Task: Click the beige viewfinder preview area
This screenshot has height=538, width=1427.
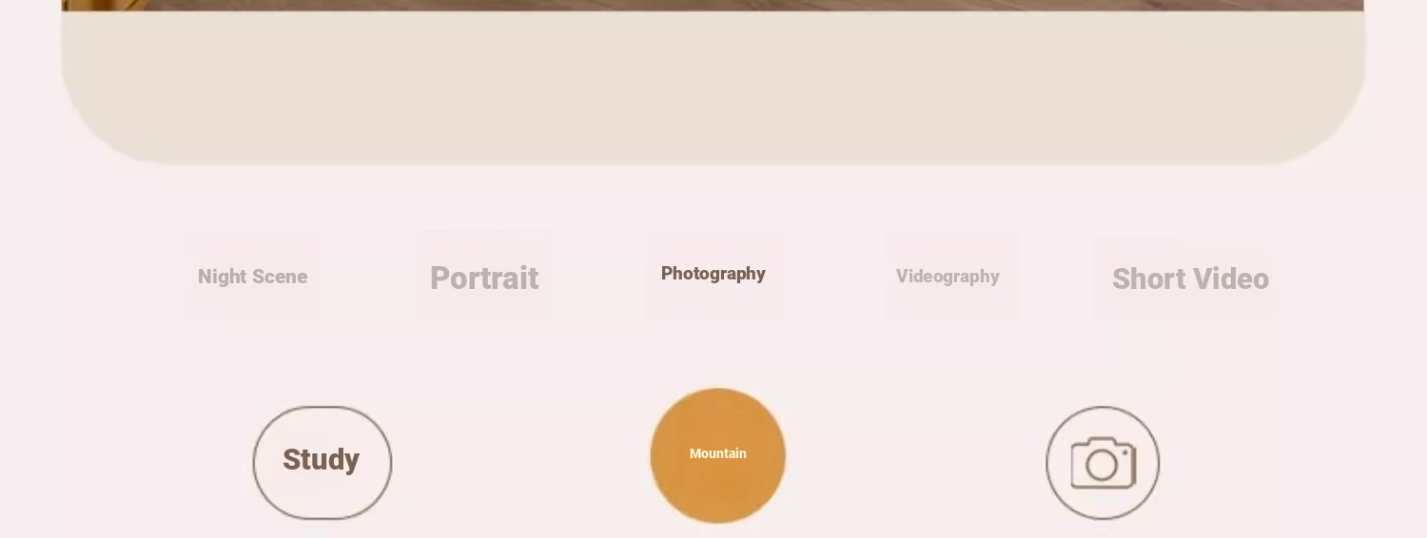Action: pos(713,87)
